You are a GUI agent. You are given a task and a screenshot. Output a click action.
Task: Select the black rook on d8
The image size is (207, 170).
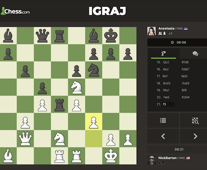click(x=59, y=36)
